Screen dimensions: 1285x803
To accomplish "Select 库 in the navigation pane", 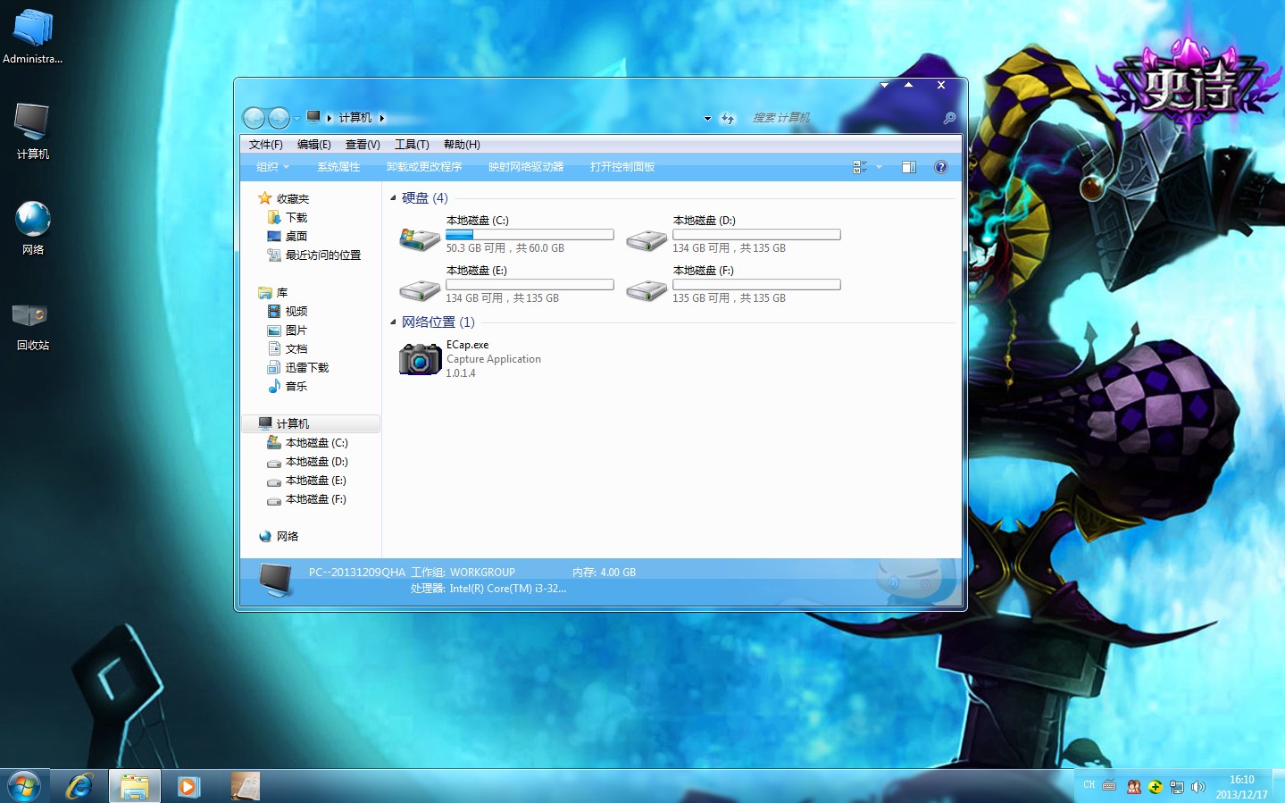I will click(x=272, y=293).
